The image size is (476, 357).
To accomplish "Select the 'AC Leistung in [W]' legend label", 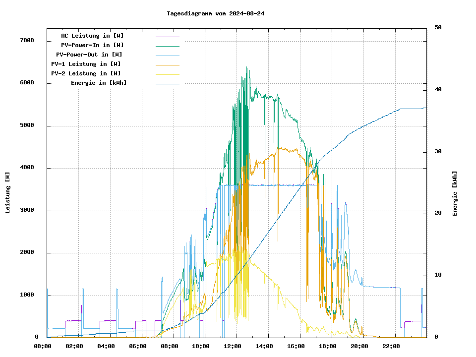I will point(92,36).
